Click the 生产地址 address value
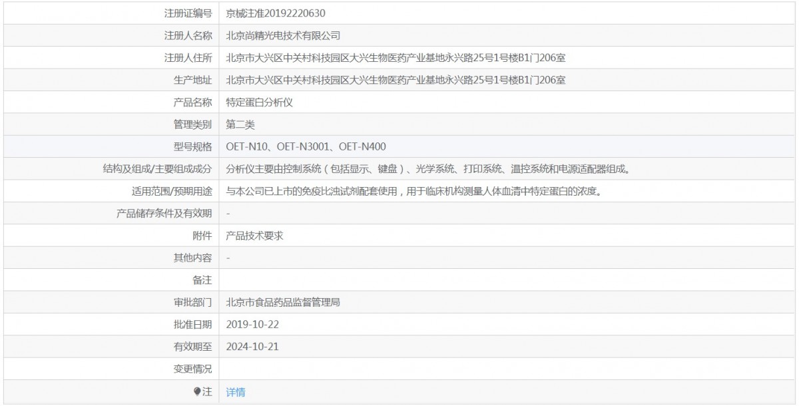Image resolution: width=799 pixels, height=406 pixels. (396, 80)
